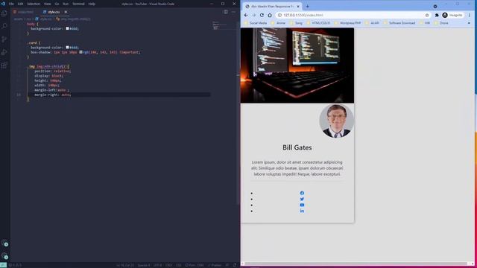The height and width of the screenshot is (268, 477).
Task: Click the margin-right: auto line
Action: pos(52,95)
